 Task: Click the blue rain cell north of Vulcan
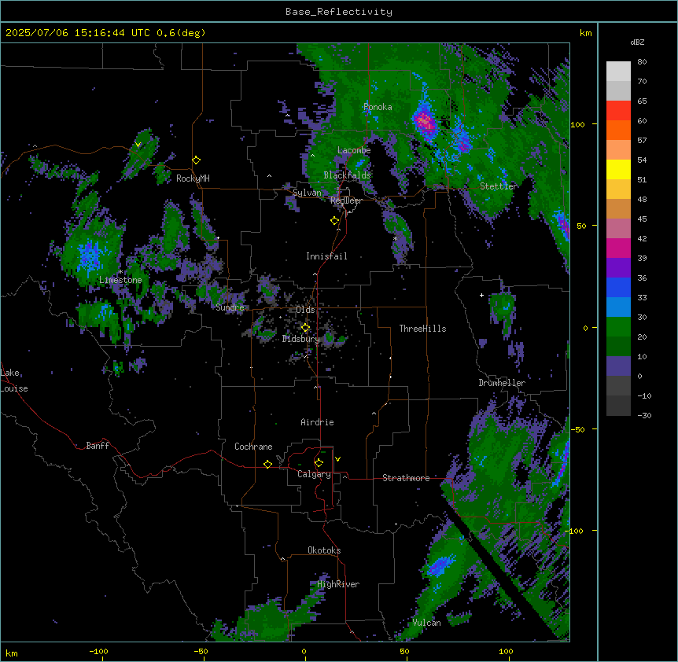tap(441, 565)
